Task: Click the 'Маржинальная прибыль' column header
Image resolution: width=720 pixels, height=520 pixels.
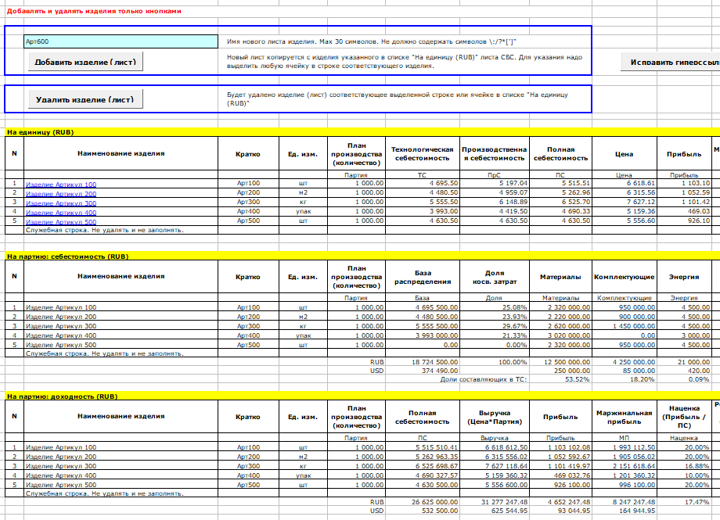Action: pyautogui.click(x=624, y=418)
